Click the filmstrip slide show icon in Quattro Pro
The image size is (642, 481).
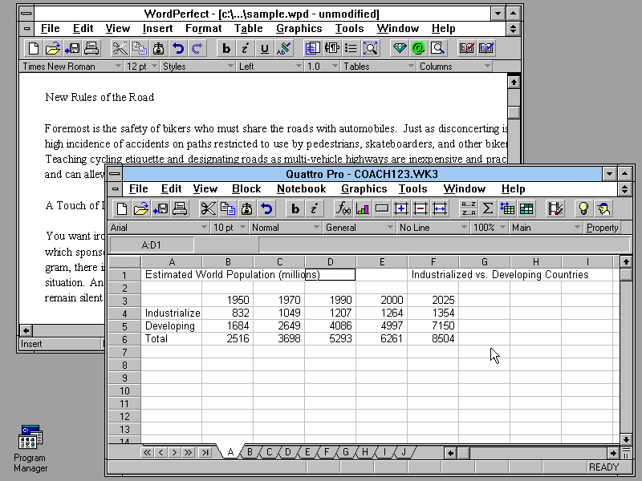555,209
